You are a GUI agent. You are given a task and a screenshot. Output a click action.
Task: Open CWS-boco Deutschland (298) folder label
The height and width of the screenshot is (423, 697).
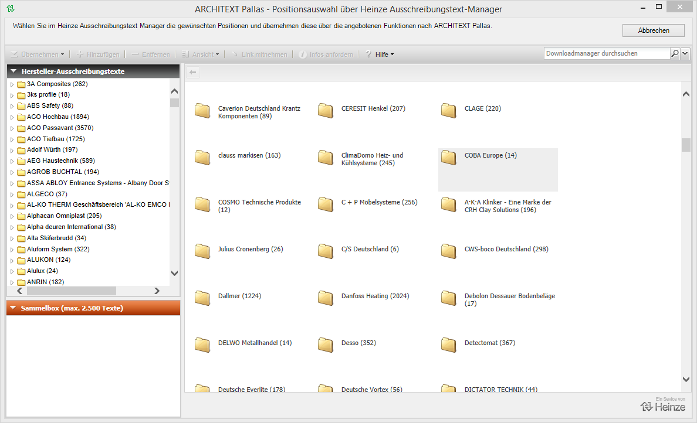click(x=506, y=249)
